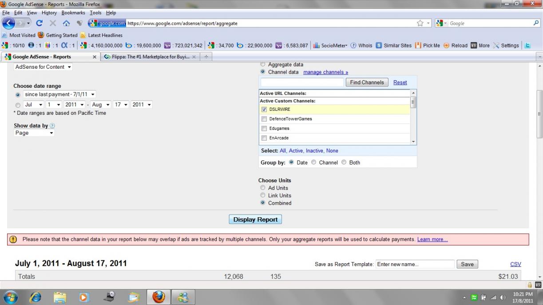Screen dimensions: 543x305
Task: Open the Tools menu
Action: [x=95, y=13]
